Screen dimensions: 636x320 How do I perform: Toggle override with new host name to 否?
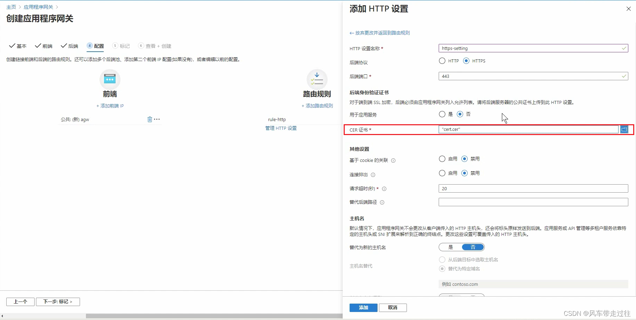[473, 247]
